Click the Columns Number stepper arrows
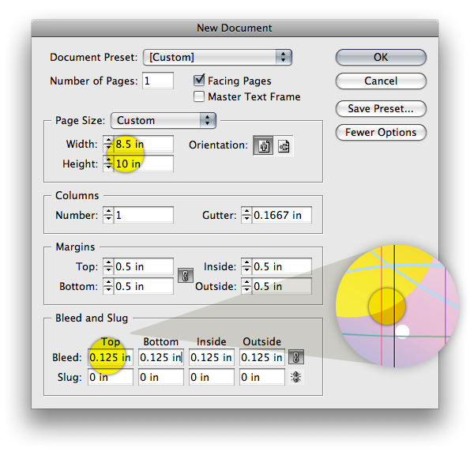 pyautogui.click(x=108, y=215)
